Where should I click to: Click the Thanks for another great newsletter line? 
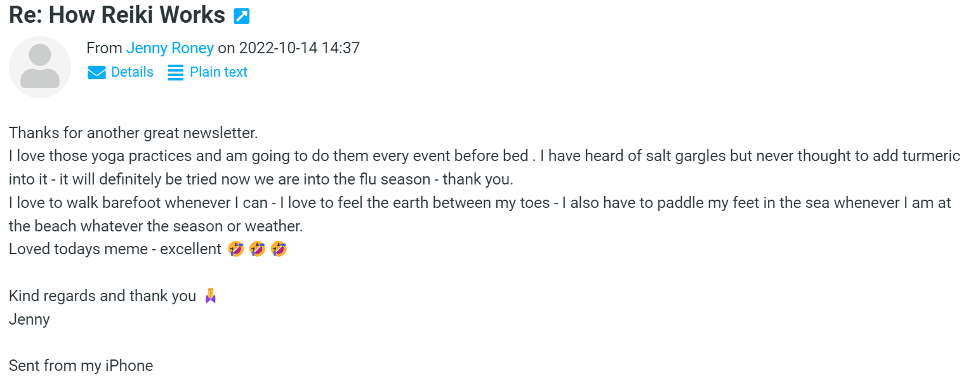[x=133, y=133]
